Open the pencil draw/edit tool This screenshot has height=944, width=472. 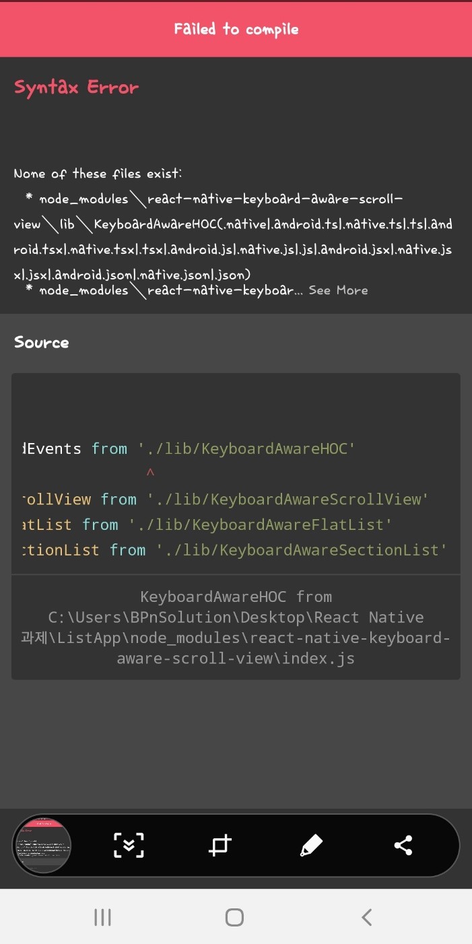311,845
